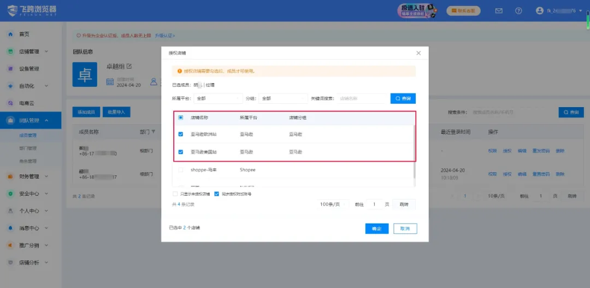Click the 店铺管理 sidebar icon

[x=10, y=51]
